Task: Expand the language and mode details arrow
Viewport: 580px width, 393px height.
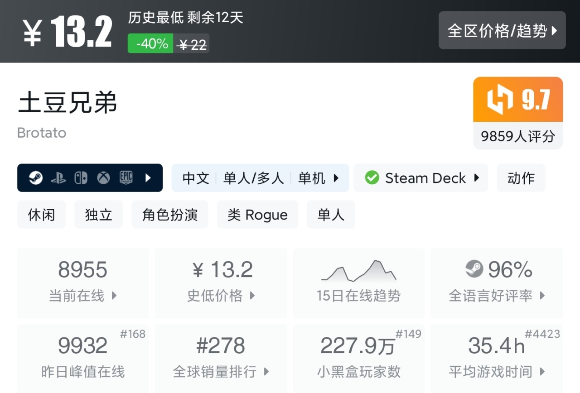Action: point(336,178)
